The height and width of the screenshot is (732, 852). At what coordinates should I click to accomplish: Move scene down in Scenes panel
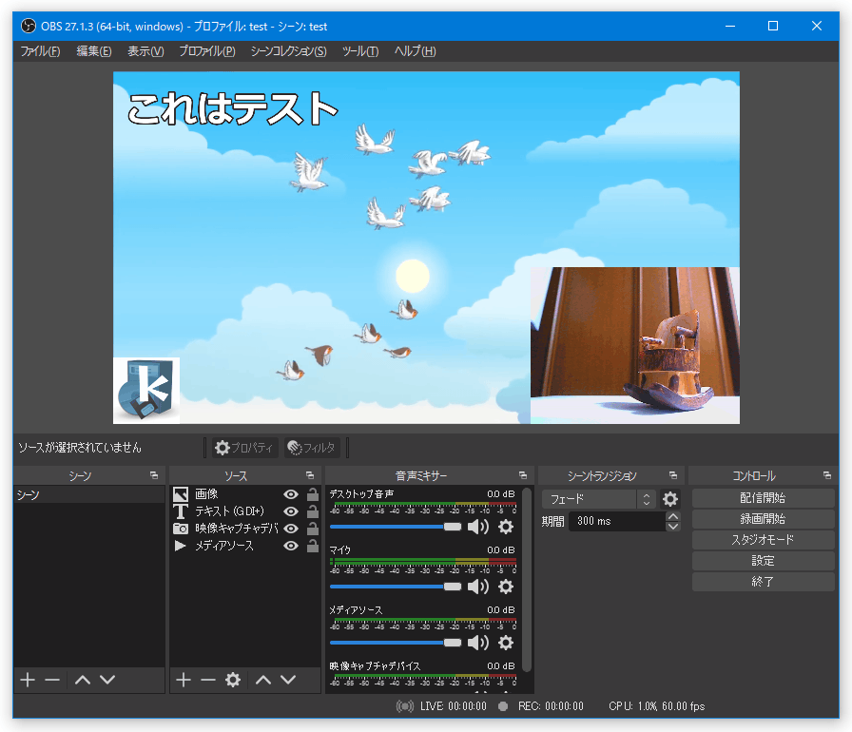pos(107,680)
